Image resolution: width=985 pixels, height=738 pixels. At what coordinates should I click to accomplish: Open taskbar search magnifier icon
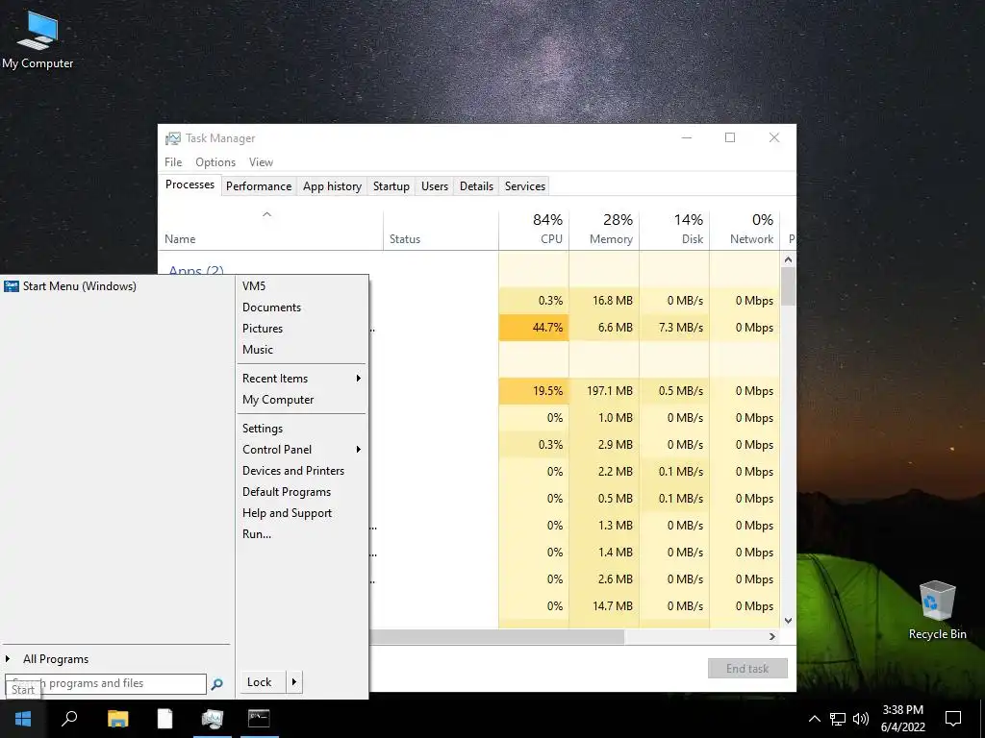(x=69, y=719)
